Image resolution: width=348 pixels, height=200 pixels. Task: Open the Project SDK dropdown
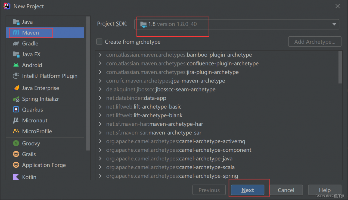[237, 24]
